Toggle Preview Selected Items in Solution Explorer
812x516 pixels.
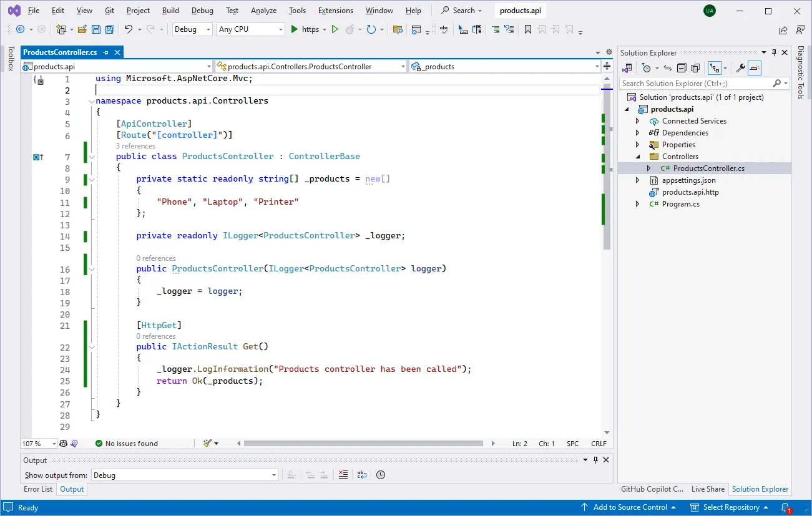755,67
